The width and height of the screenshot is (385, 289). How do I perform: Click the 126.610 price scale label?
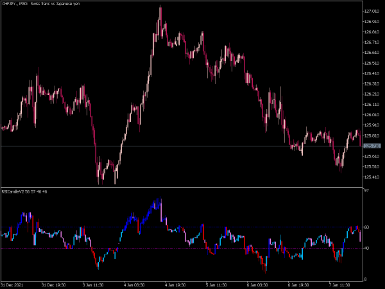[x=372, y=53]
